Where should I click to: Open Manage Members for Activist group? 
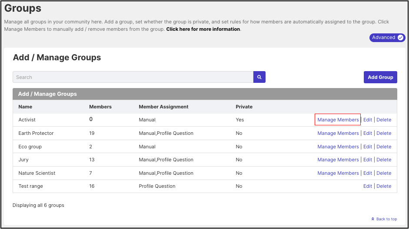click(338, 120)
